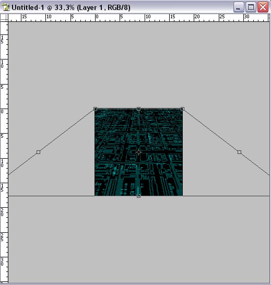Close the Untitled-1 document window
Viewport: 271px width, 285px height.
coord(263,7)
